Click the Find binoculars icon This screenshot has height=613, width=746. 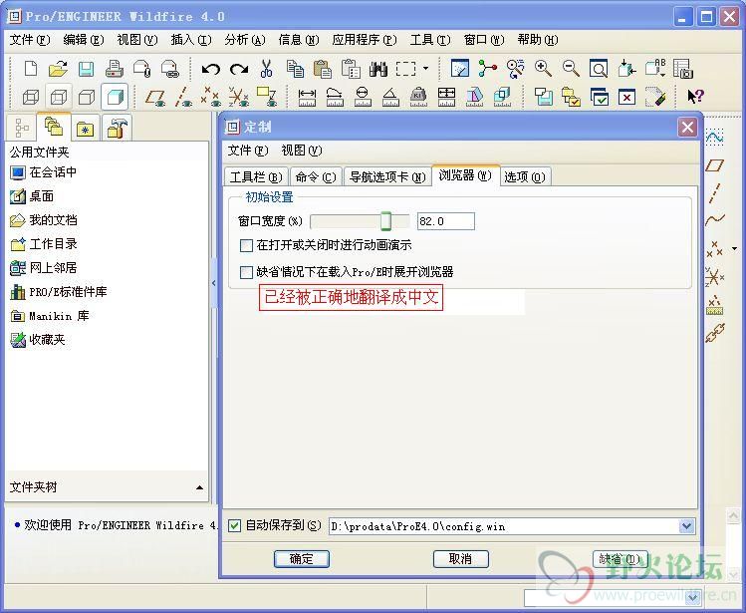378,69
